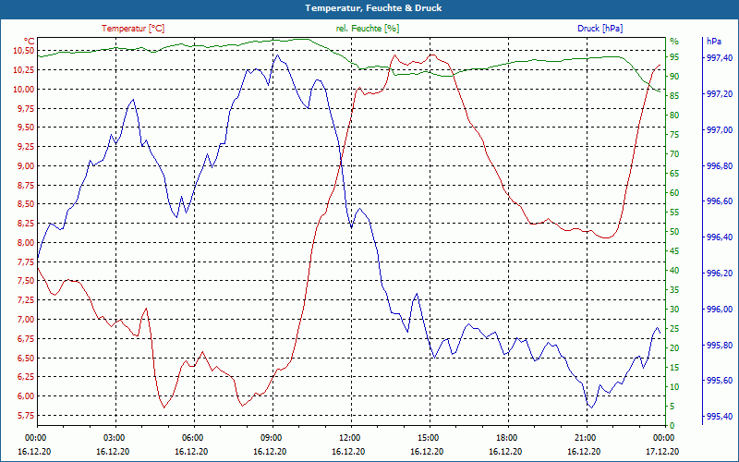
Task: Select the red 'Temperatur [°C]' legend label
Action: 133,29
